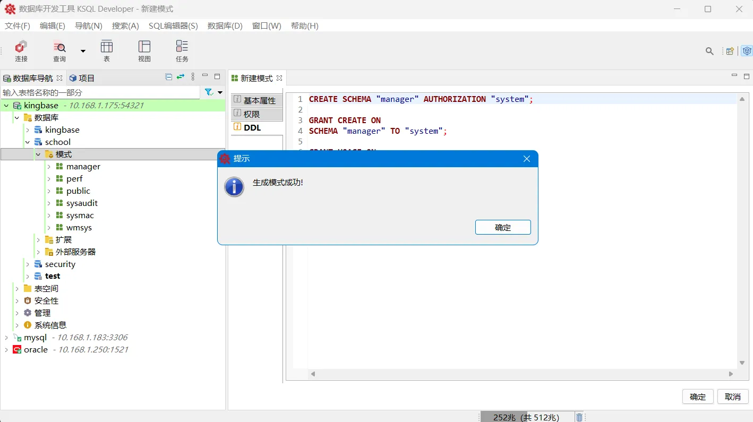Click 取消 at bottom right
The image size is (753, 422).
(732, 397)
